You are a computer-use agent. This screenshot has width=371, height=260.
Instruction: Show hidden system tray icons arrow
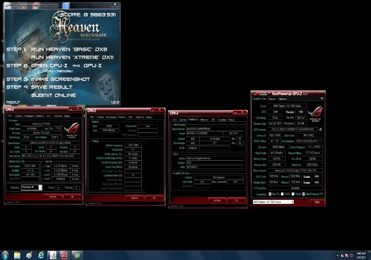click(337, 256)
